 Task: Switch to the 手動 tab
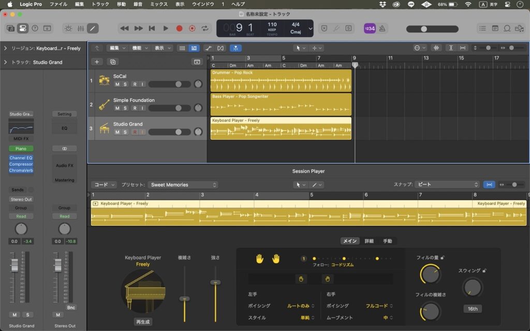point(388,241)
